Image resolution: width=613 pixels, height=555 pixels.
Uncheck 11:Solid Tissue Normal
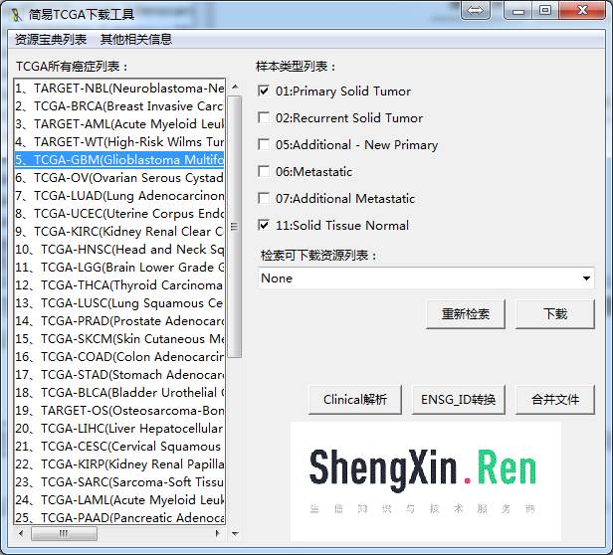coord(264,225)
